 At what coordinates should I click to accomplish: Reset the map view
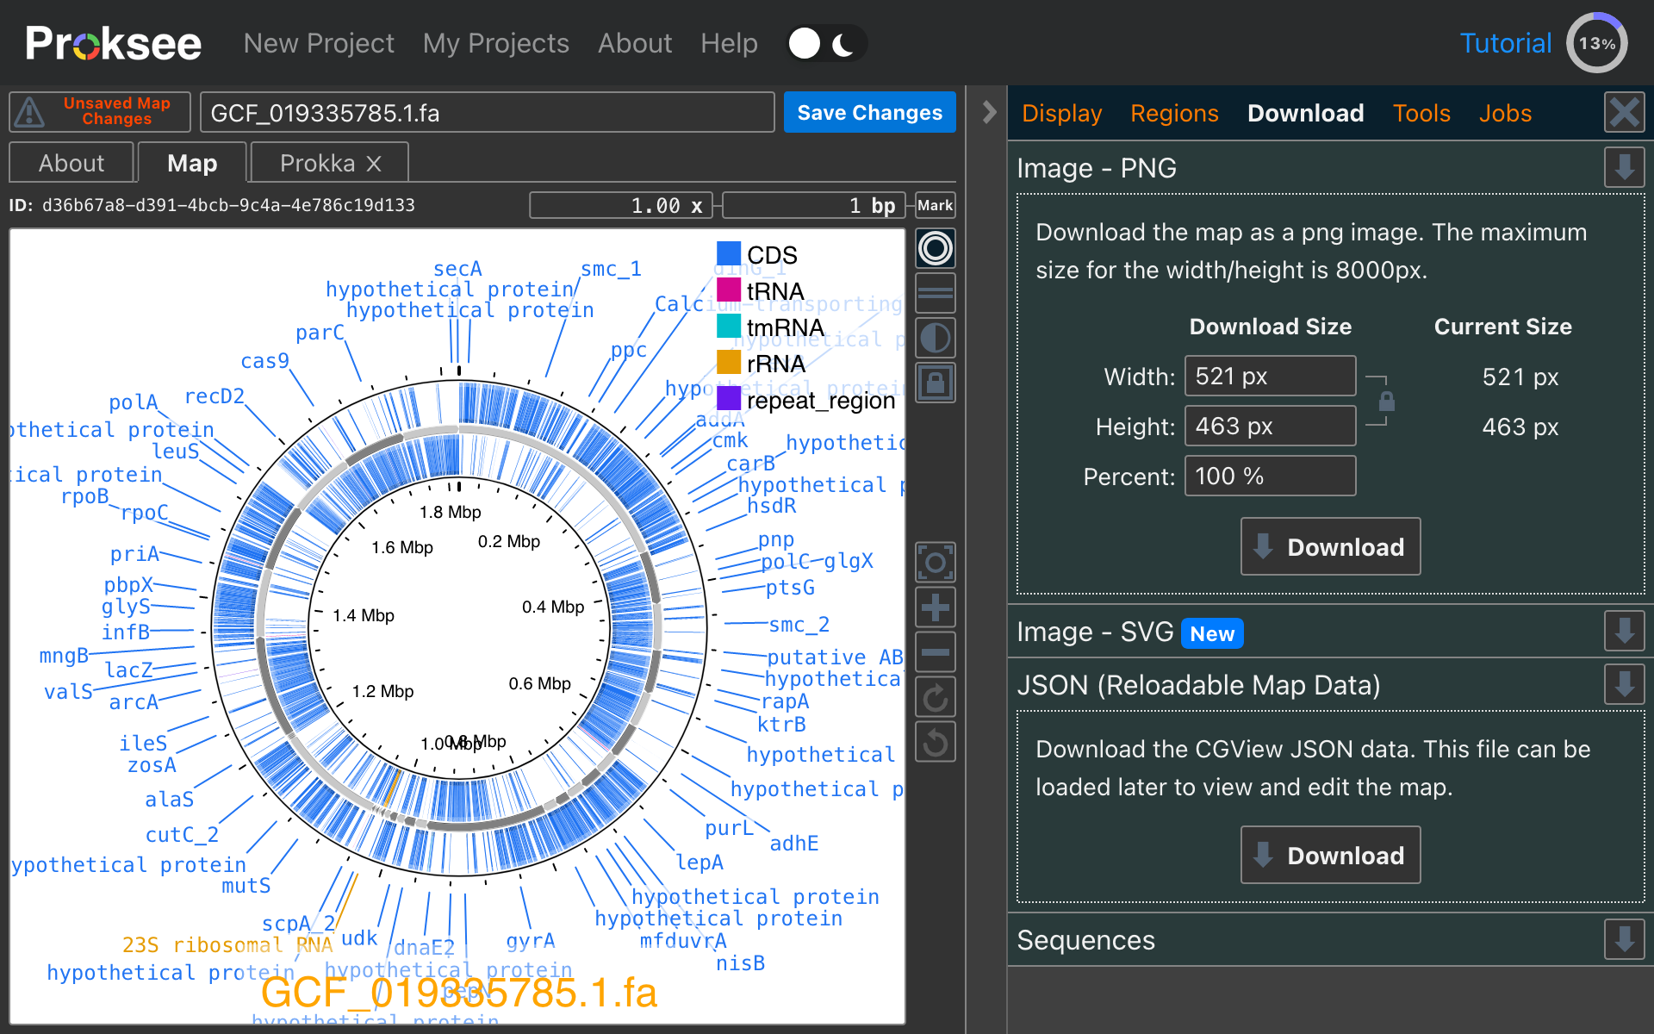tap(935, 564)
